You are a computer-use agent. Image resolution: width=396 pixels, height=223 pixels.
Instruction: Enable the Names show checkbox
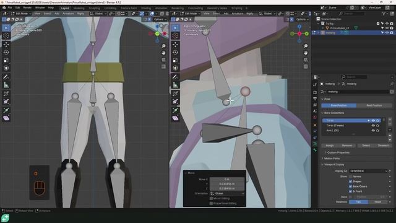click(351, 177)
